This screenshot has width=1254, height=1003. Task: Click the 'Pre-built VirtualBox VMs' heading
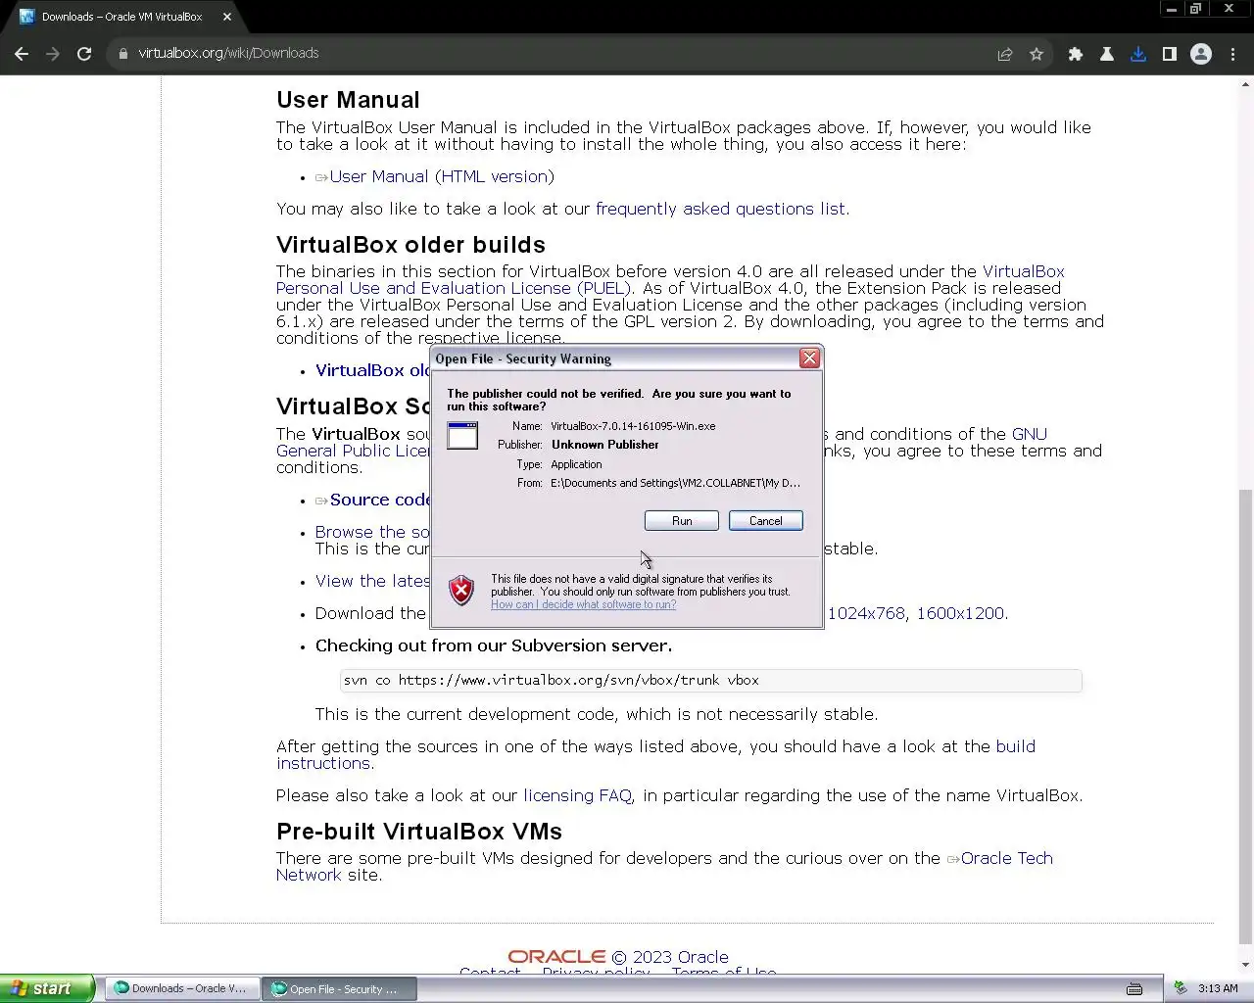point(419,832)
